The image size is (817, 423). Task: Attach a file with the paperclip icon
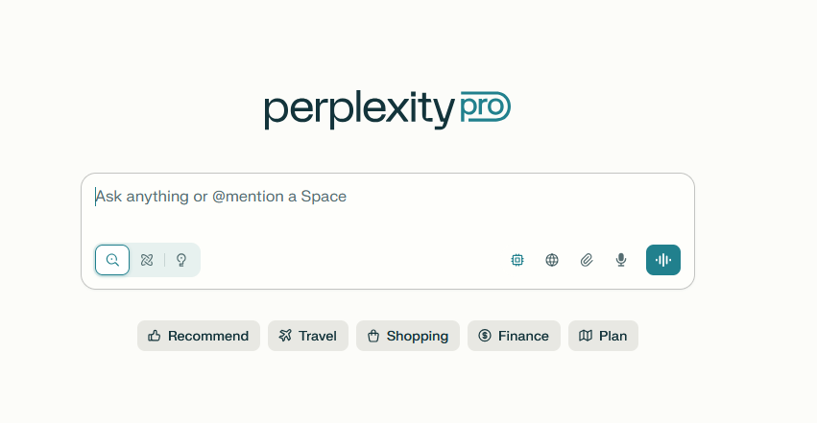(587, 260)
